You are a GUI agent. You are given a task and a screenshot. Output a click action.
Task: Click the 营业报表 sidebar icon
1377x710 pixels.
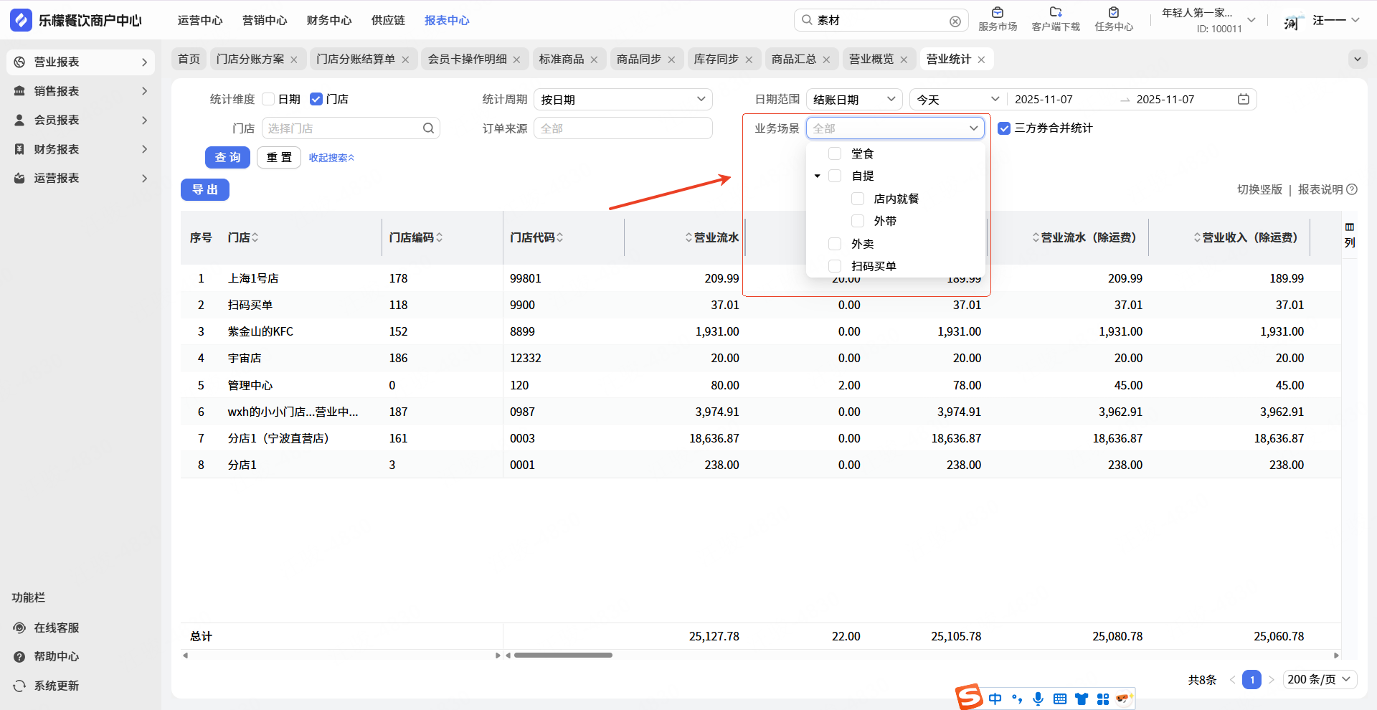click(19, 62)
